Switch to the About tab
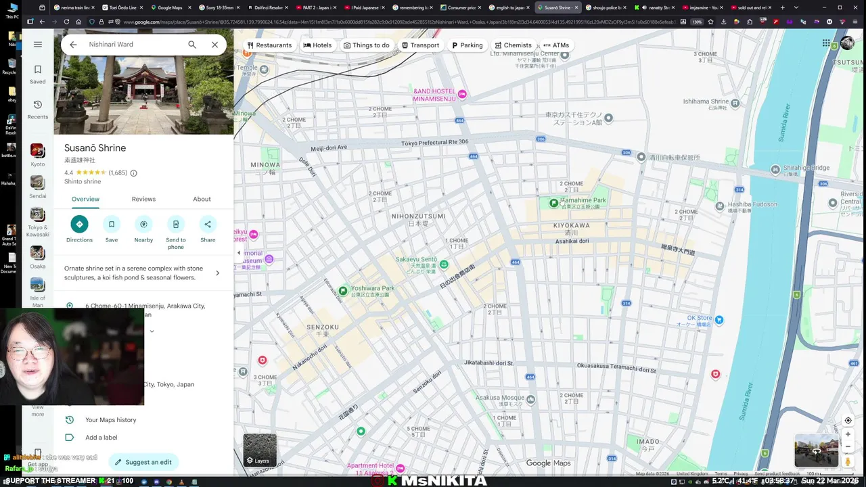Image resolution: width=866 pixels, height=487 pixels. tap(202, 199)
